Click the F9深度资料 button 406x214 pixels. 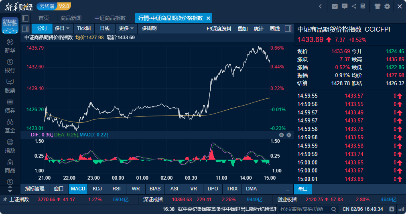click(219, 28)
